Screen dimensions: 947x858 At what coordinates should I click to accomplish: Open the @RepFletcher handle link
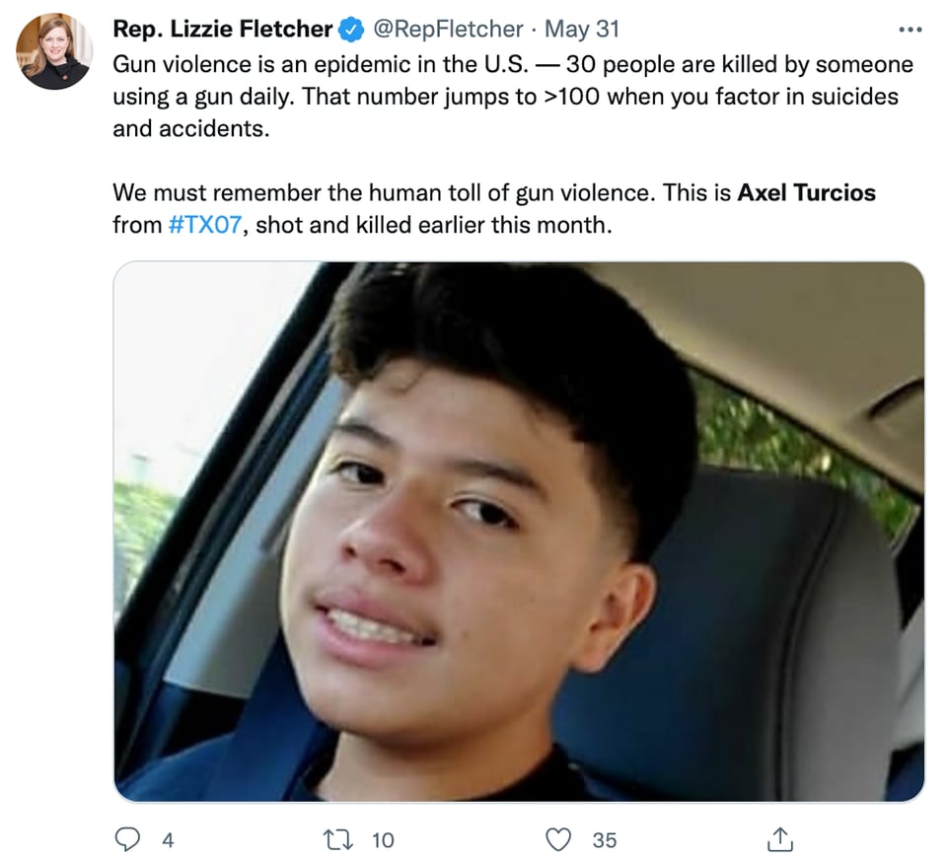448,29
